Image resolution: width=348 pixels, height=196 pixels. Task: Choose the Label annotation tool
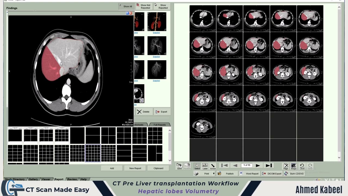tap(205, 166)
